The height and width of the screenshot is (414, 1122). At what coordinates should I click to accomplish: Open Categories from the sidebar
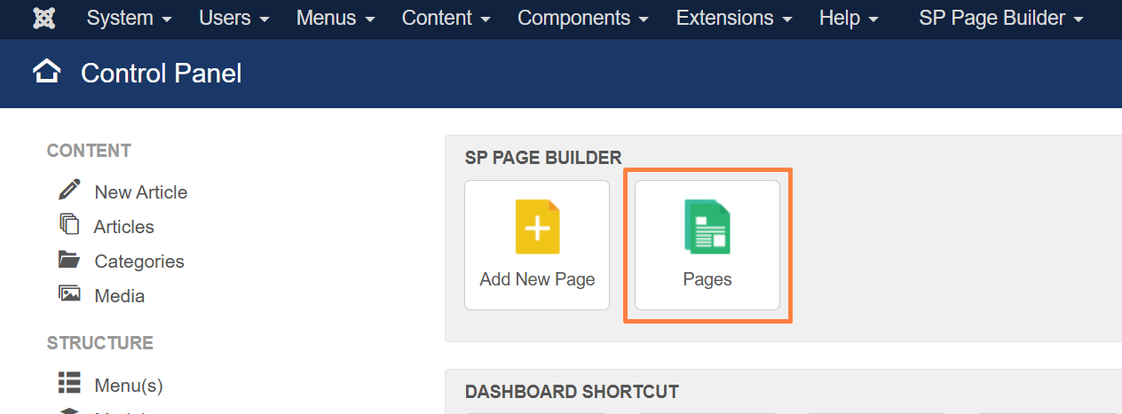coord(139,262)
